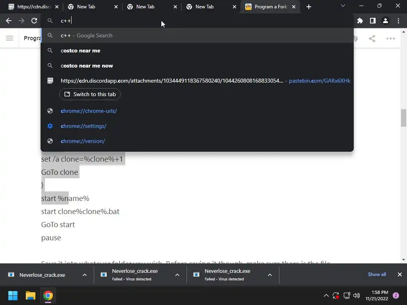Click the 'pause' text line
Image resolution: width=407 pixels, height=305 pixels.
click(x=51, y=238)
